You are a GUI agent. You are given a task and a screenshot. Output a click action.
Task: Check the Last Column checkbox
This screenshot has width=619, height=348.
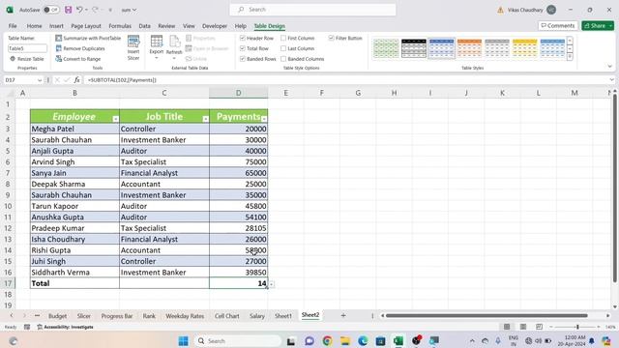[283, 48]
